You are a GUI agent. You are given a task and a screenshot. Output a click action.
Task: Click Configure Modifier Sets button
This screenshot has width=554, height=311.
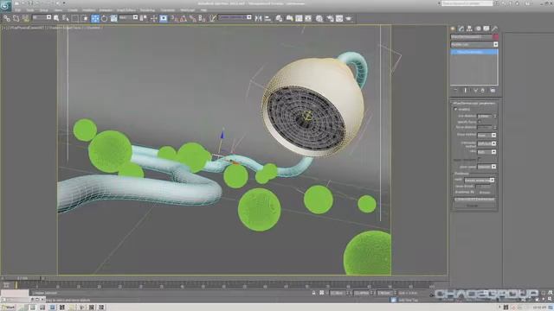(x=493, y=90)
